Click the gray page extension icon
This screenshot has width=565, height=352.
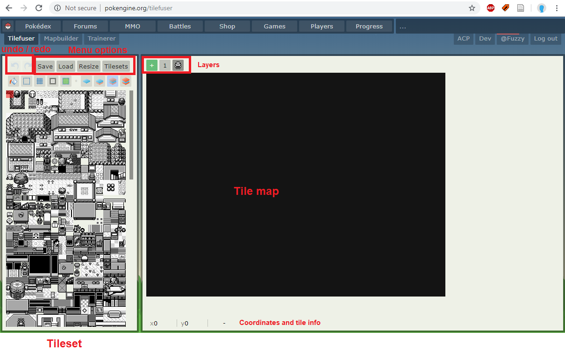[521, 8]
